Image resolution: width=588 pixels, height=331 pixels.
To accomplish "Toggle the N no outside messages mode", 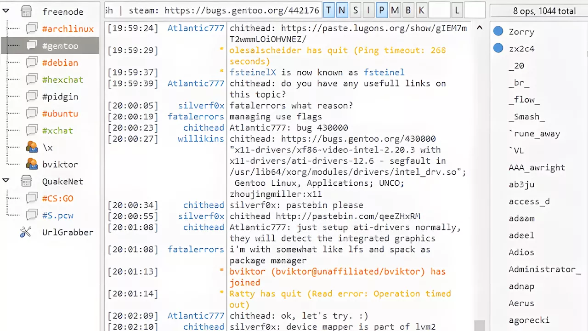I will click(x=342, y=10).
